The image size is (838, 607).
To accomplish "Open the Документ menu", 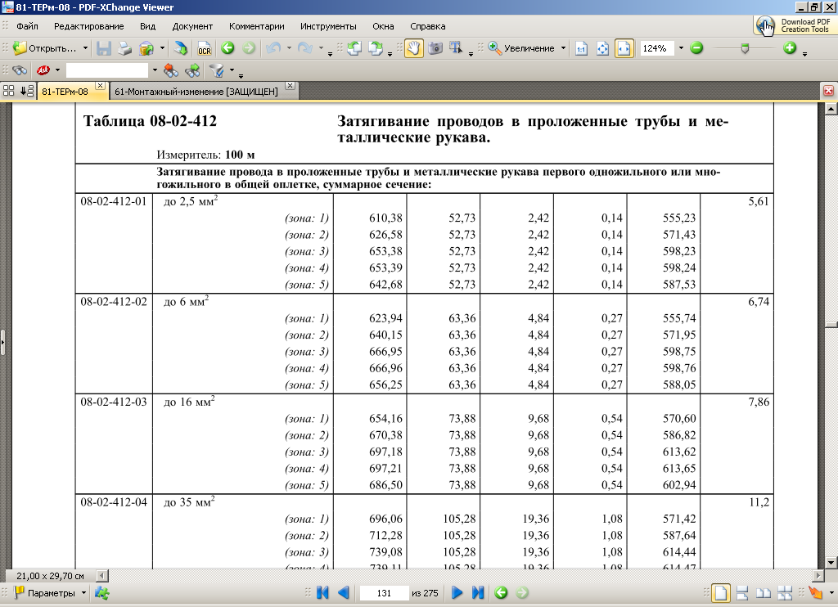I will coord(192,26).
